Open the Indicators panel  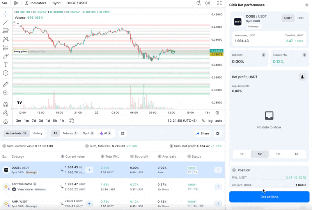coord(35,3)
